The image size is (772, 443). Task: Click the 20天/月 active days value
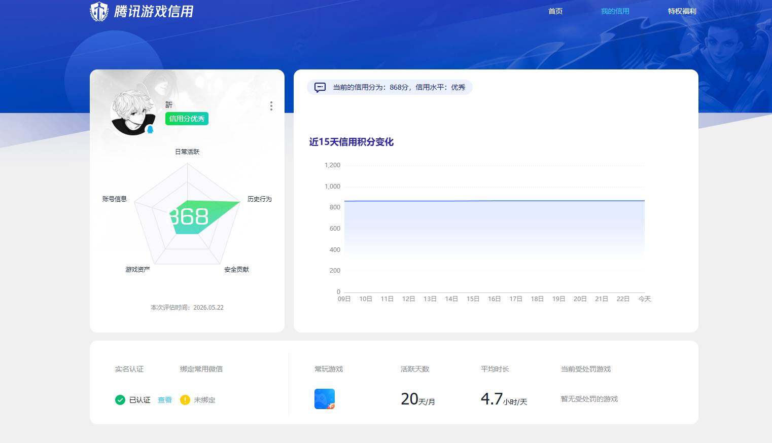click(418, 399)
